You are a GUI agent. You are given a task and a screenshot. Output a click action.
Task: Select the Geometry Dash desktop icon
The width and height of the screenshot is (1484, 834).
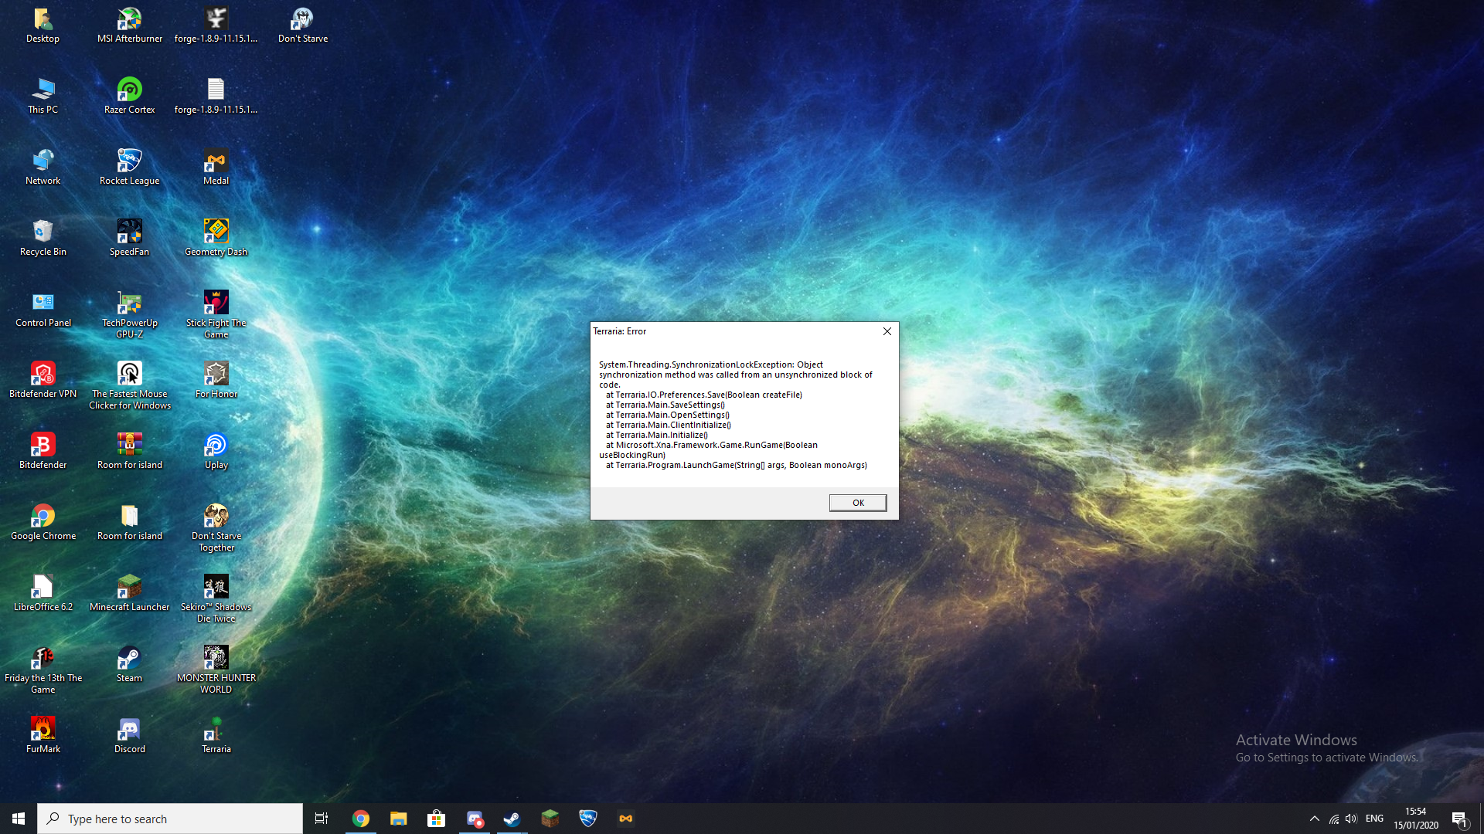coord(216,239)
